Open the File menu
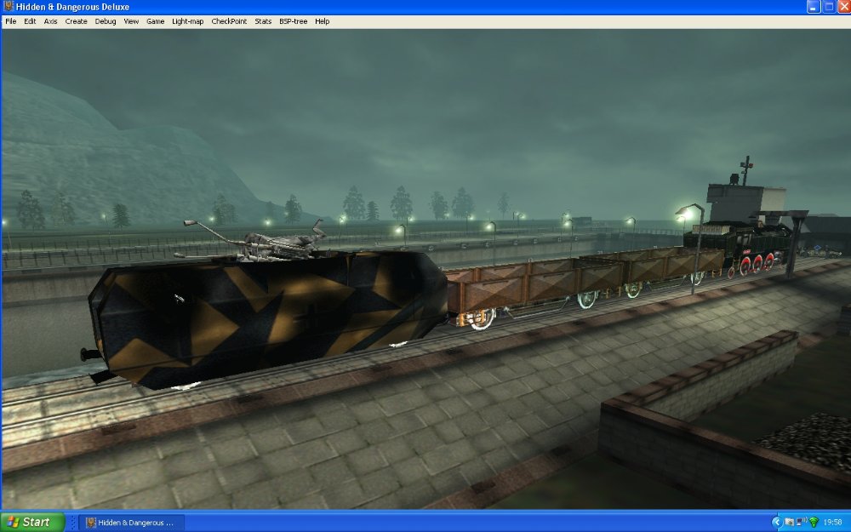The height and width of the screenshot is (532, 851). tap(10, 21)
